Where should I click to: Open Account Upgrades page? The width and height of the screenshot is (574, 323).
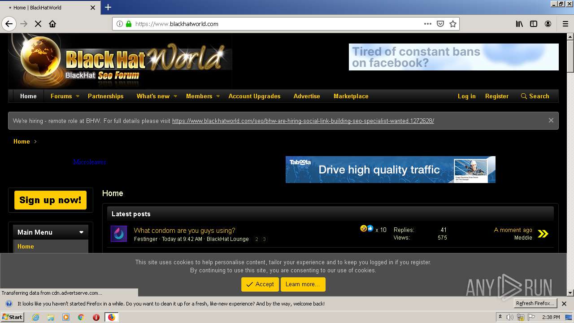[254, 96]
